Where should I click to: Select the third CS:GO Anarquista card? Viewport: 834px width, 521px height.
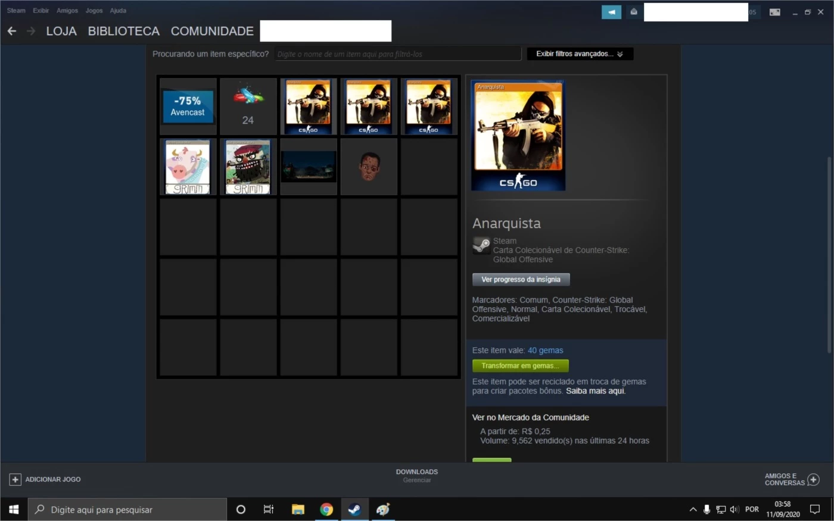[429, 107]
